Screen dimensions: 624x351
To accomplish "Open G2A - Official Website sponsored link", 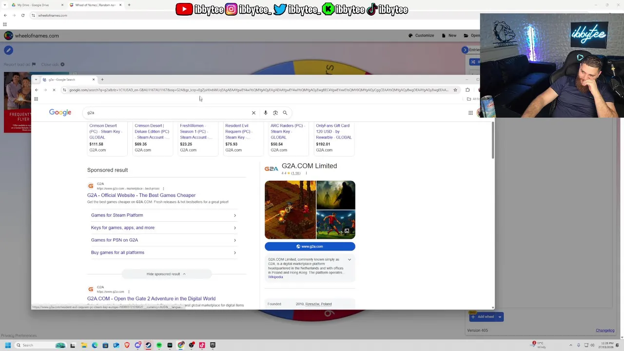I will coord(141,195).
